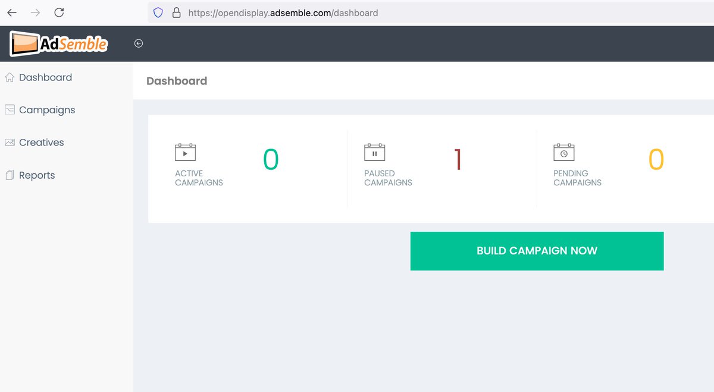714x392 pixels.
Task: Open Creatives via the image icon
Action: tap(10, 142)
